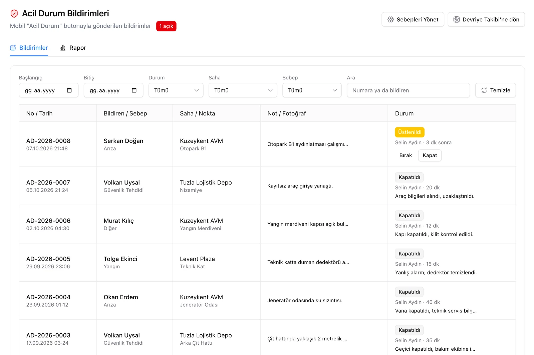The height and width of the screenshot is (355, 534).
Task: Expand the Saha filter dropdown
Action: pyautogui.click(x=243, y=90)
